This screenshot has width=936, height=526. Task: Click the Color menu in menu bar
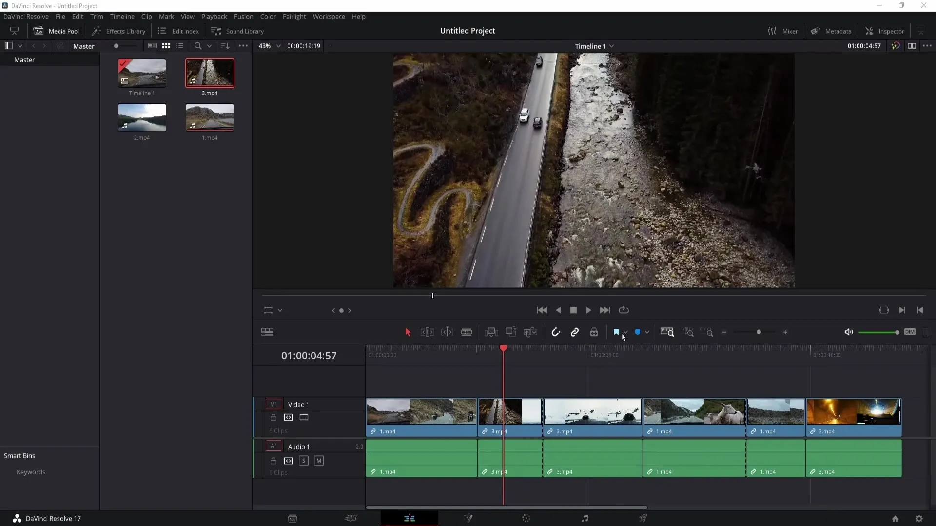(269, 16)
